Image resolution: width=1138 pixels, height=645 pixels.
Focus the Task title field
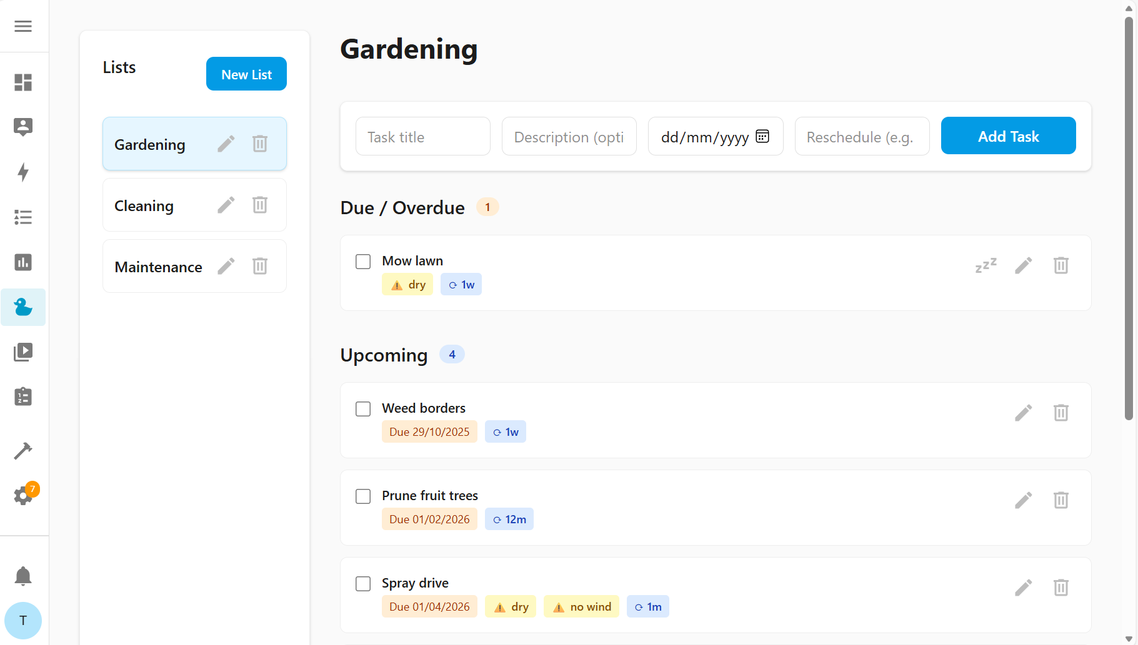pos(423,136)
